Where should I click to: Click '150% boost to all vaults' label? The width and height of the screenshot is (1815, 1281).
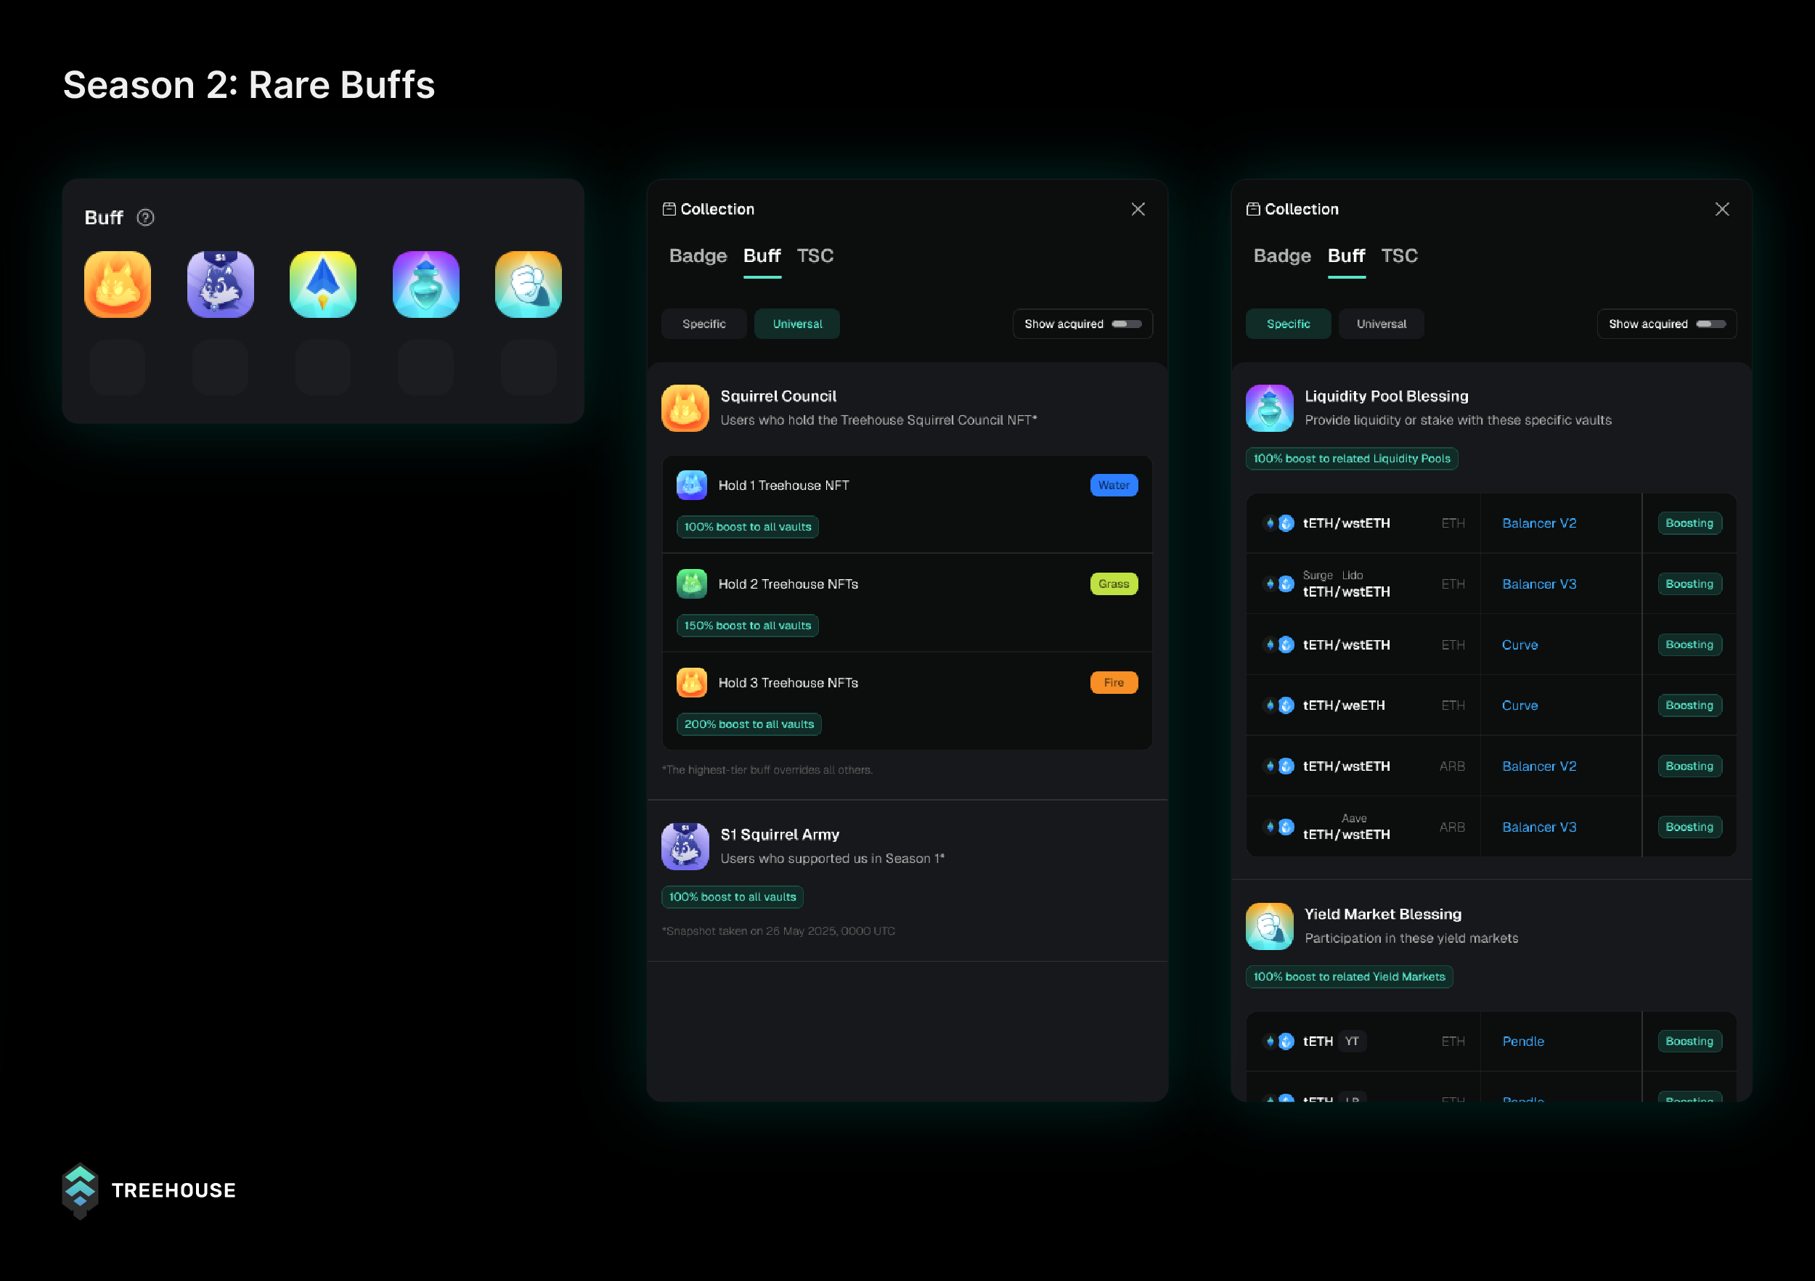click(748, 626)
